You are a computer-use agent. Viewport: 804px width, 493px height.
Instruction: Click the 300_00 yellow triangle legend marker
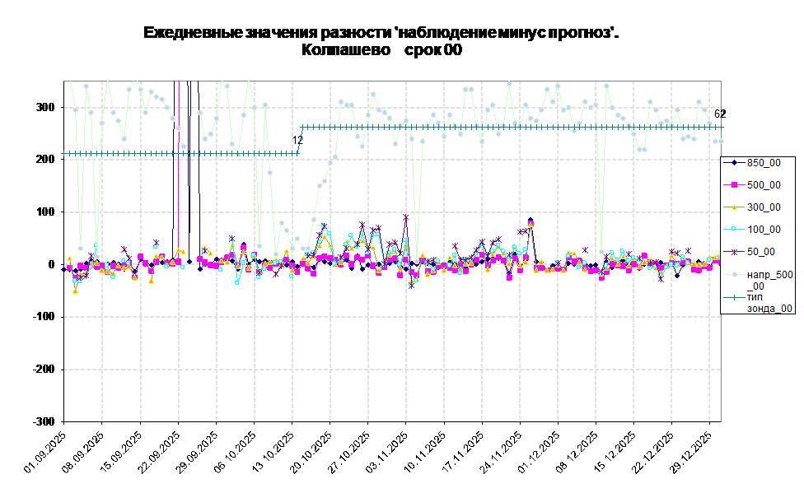(733, 207)
